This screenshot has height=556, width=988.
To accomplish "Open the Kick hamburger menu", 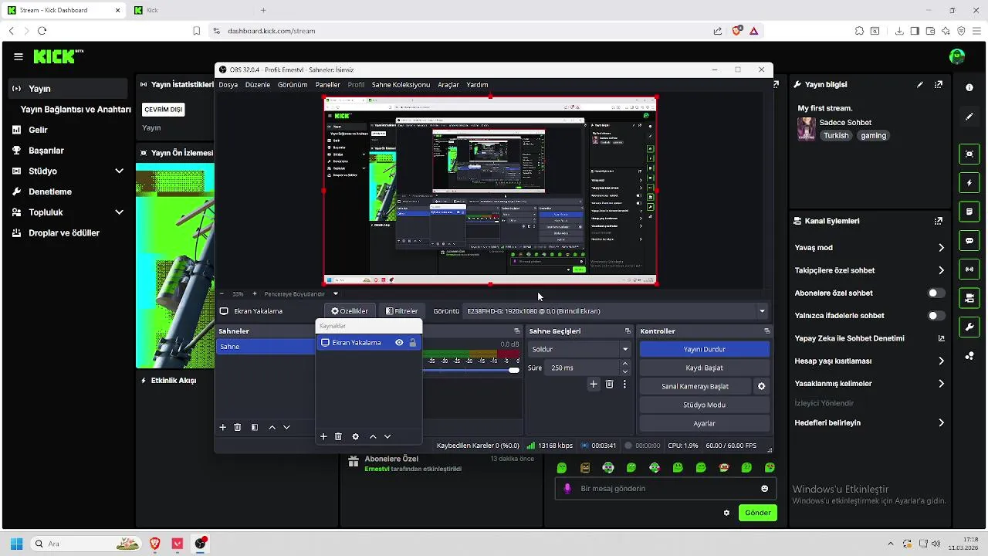I will coord(18,56).
